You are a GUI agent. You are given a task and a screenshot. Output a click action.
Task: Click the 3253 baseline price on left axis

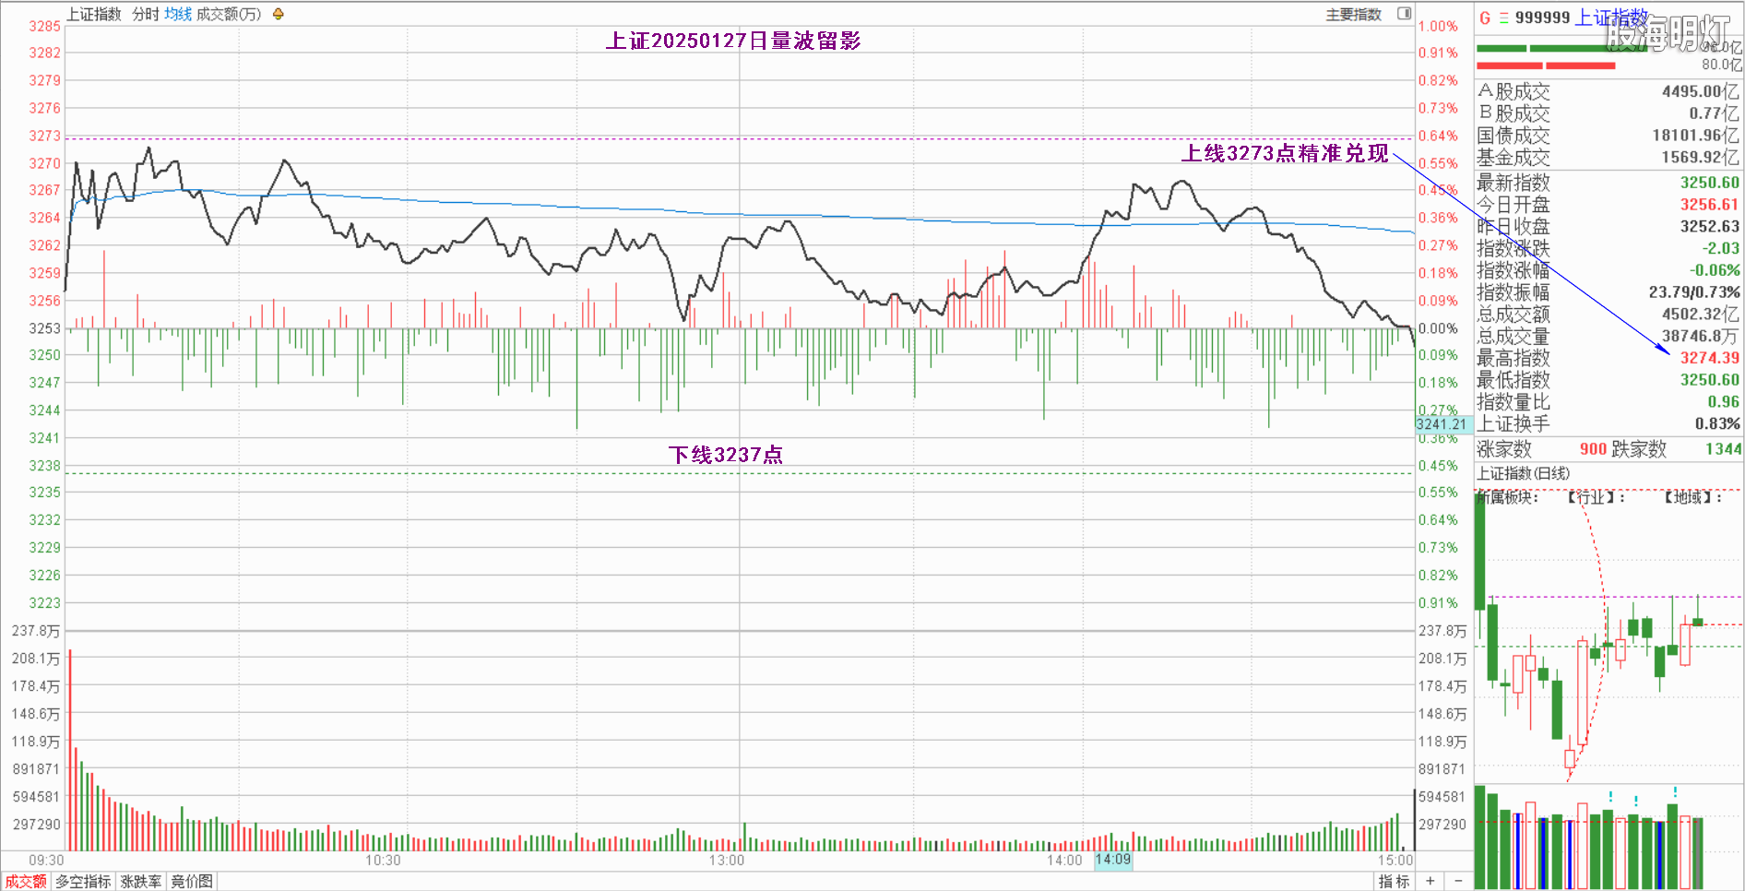pos(44,328)
